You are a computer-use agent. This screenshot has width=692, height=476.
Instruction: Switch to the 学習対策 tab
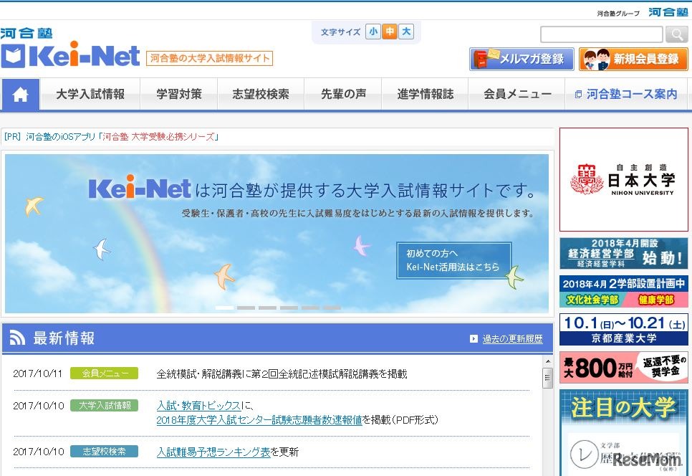(x=178, y=93)
